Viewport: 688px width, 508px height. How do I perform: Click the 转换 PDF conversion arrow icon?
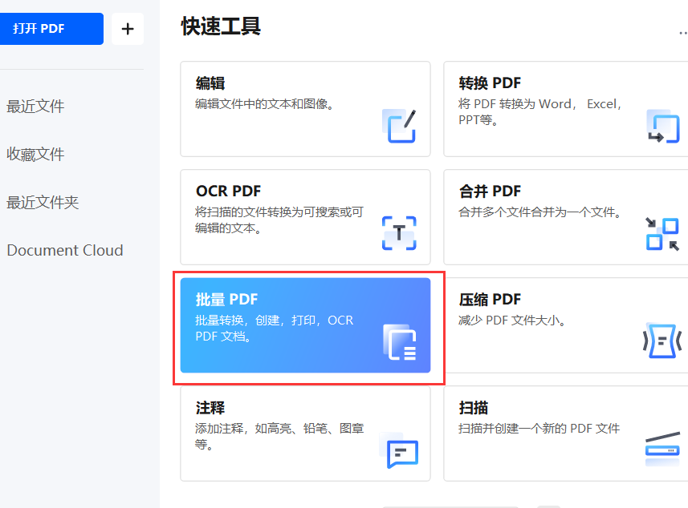coord(662,127)
